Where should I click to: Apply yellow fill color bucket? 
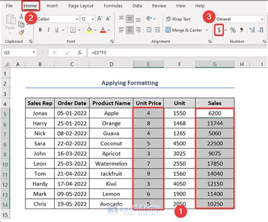point(89,30)
